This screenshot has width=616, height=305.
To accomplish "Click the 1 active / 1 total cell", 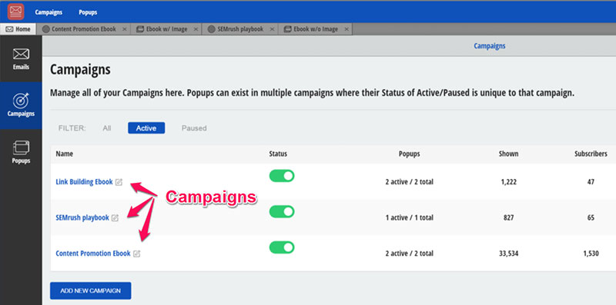I will click(410, 218).
